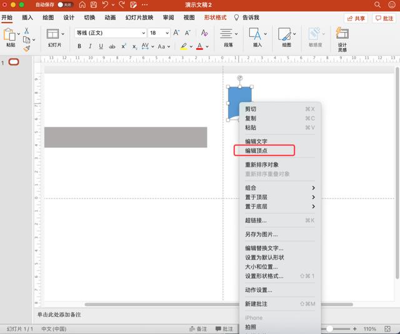Open font color dropdown arrow

(207, 46)
